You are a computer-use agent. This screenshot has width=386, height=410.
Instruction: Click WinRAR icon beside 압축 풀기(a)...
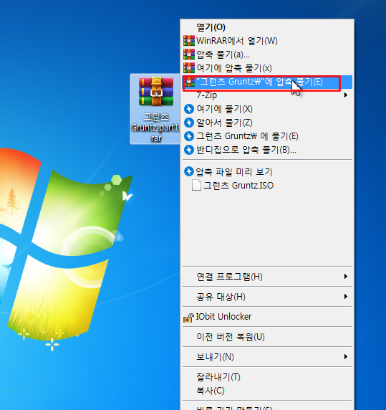pyautogui.click(x=189, y=54)
